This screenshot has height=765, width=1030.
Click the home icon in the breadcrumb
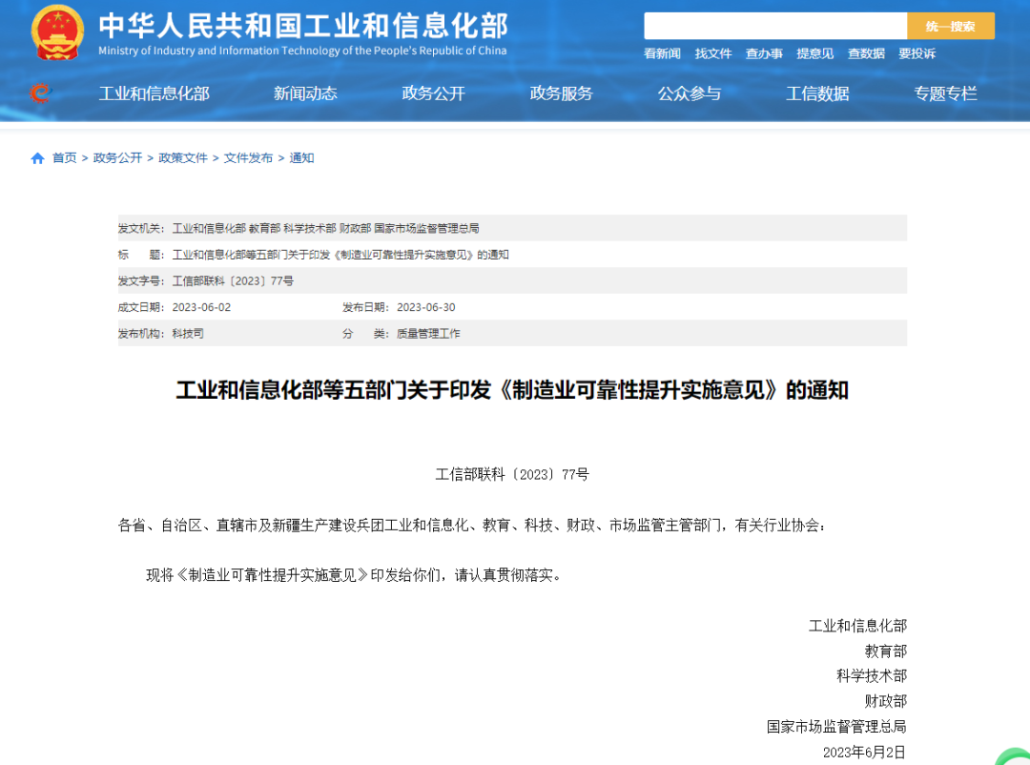pyautogui.click(x=36, y=157)
